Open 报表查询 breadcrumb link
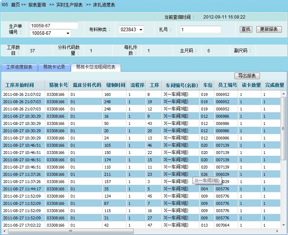 pos(37,5)
